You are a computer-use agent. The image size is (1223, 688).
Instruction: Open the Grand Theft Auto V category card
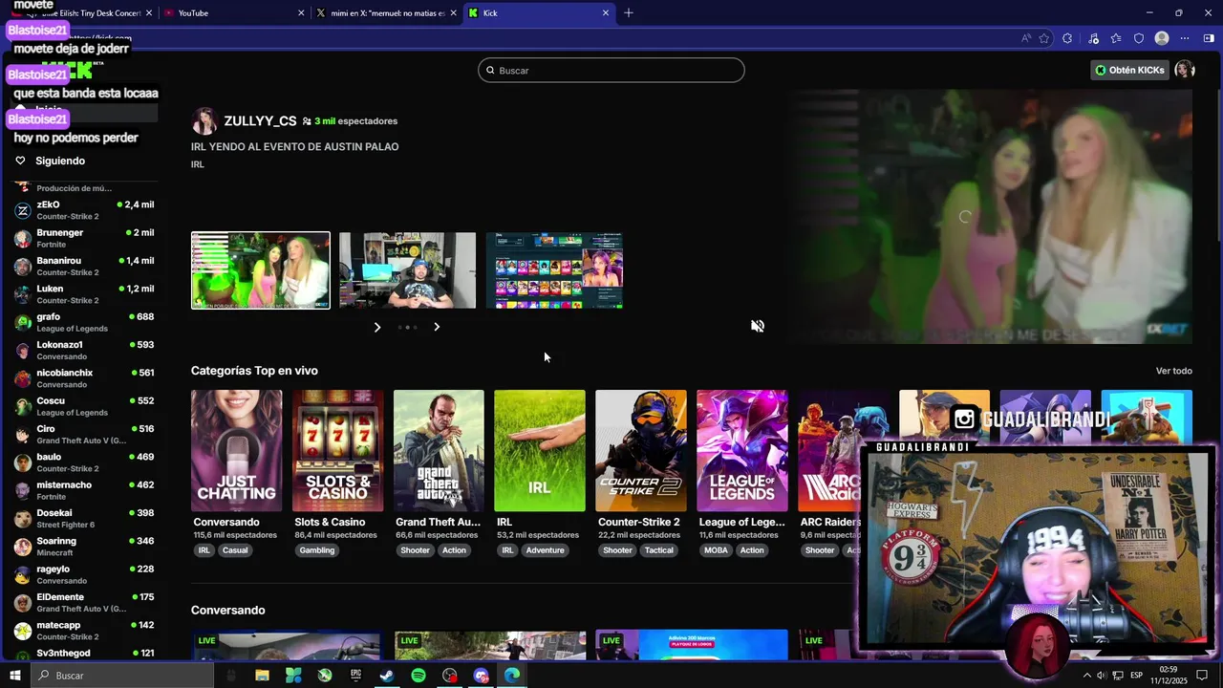pos(439,450)
